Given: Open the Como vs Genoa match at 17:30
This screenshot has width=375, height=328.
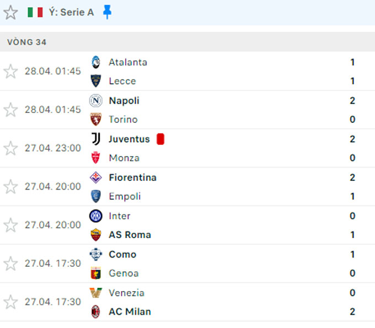Looking at the screenshot, I should [187, 264].
